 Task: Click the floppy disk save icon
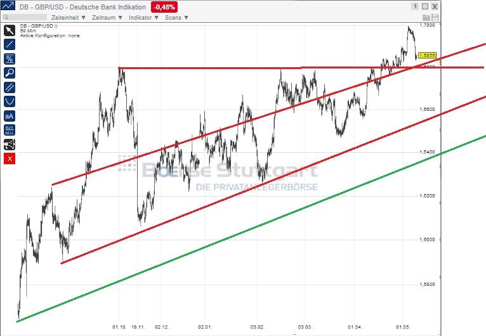[435, 18]
